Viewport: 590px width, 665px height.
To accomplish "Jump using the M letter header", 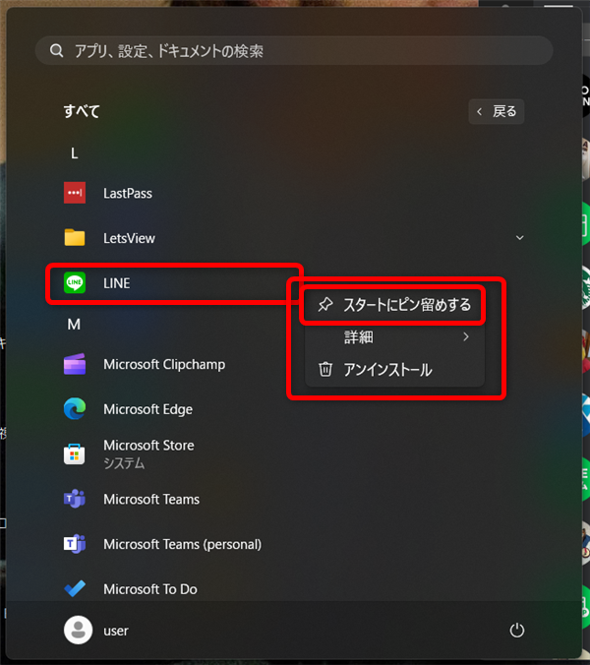I will (x=74, y=325).
